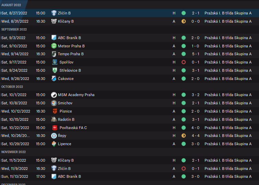This screenshot has width=259, height=185.
Task: Click the Písnice orange club badge
Action: (54, 111)
